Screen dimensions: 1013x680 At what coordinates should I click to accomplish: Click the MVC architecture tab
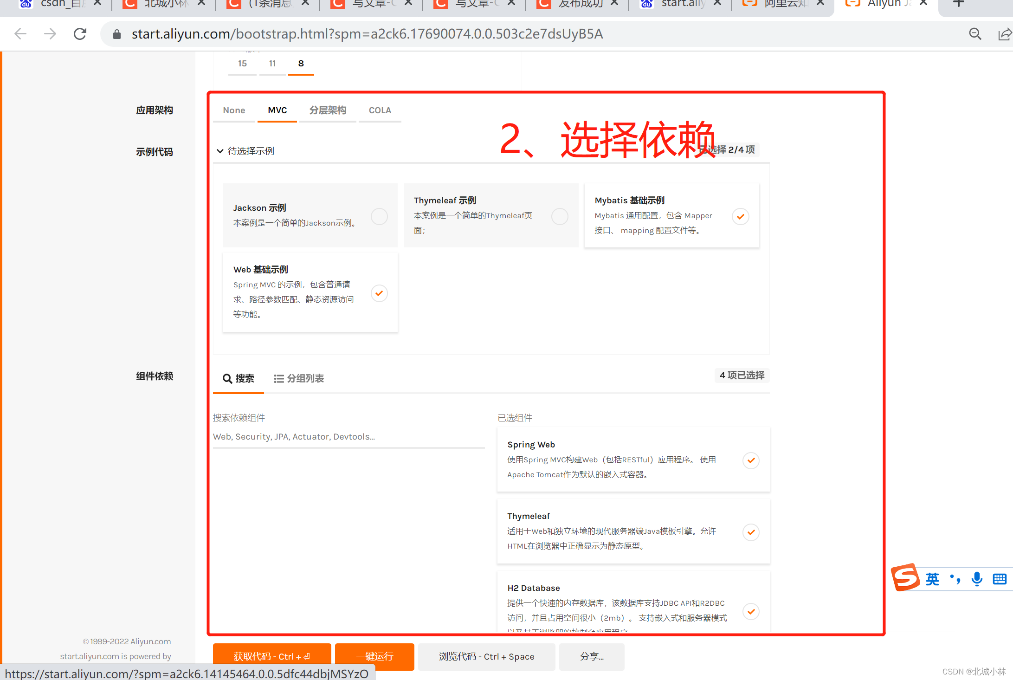tap(277, 110)
